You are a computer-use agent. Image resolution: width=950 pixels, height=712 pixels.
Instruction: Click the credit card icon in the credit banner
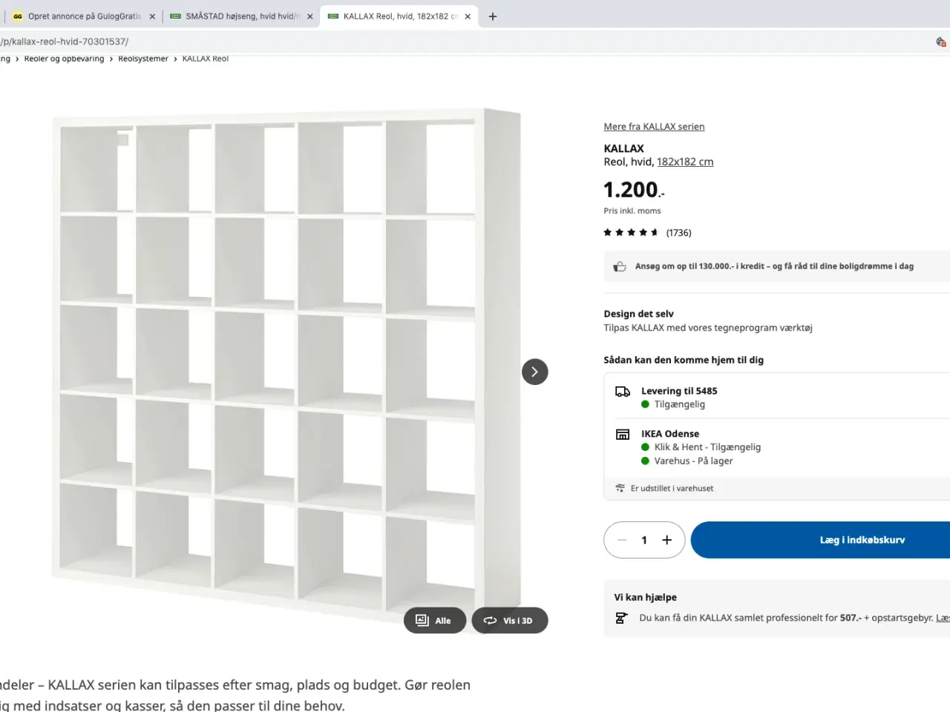click(620, 266)
